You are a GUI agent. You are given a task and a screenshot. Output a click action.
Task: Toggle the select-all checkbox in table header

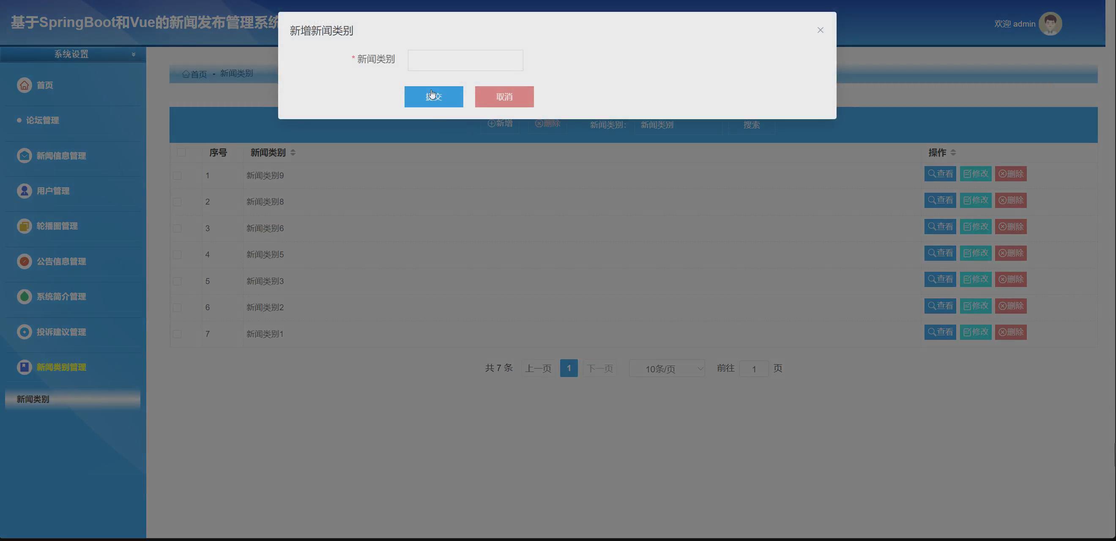181,153
